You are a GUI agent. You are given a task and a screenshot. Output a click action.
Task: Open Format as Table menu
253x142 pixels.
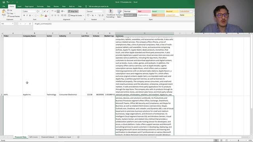pyautogui.click(x=119, y=13)
